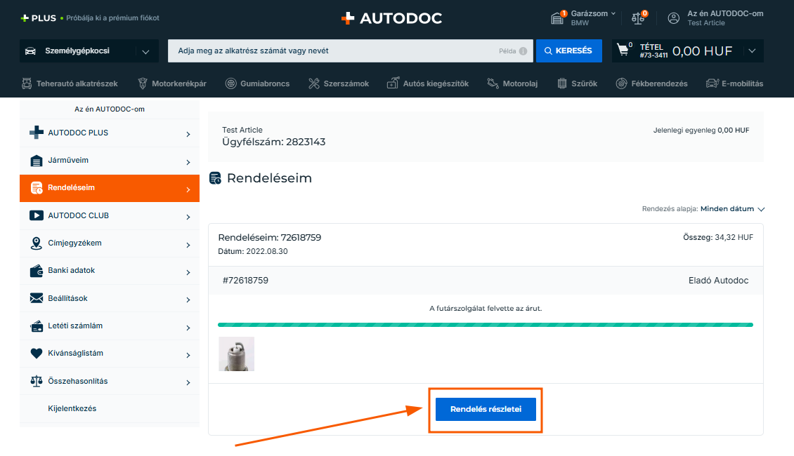Image resolution: width=794 pixels, height=456 pixels.
Task: Open Összehasonlítás sidebar entry
Action: pyautogui.click(x=110, y=381)
